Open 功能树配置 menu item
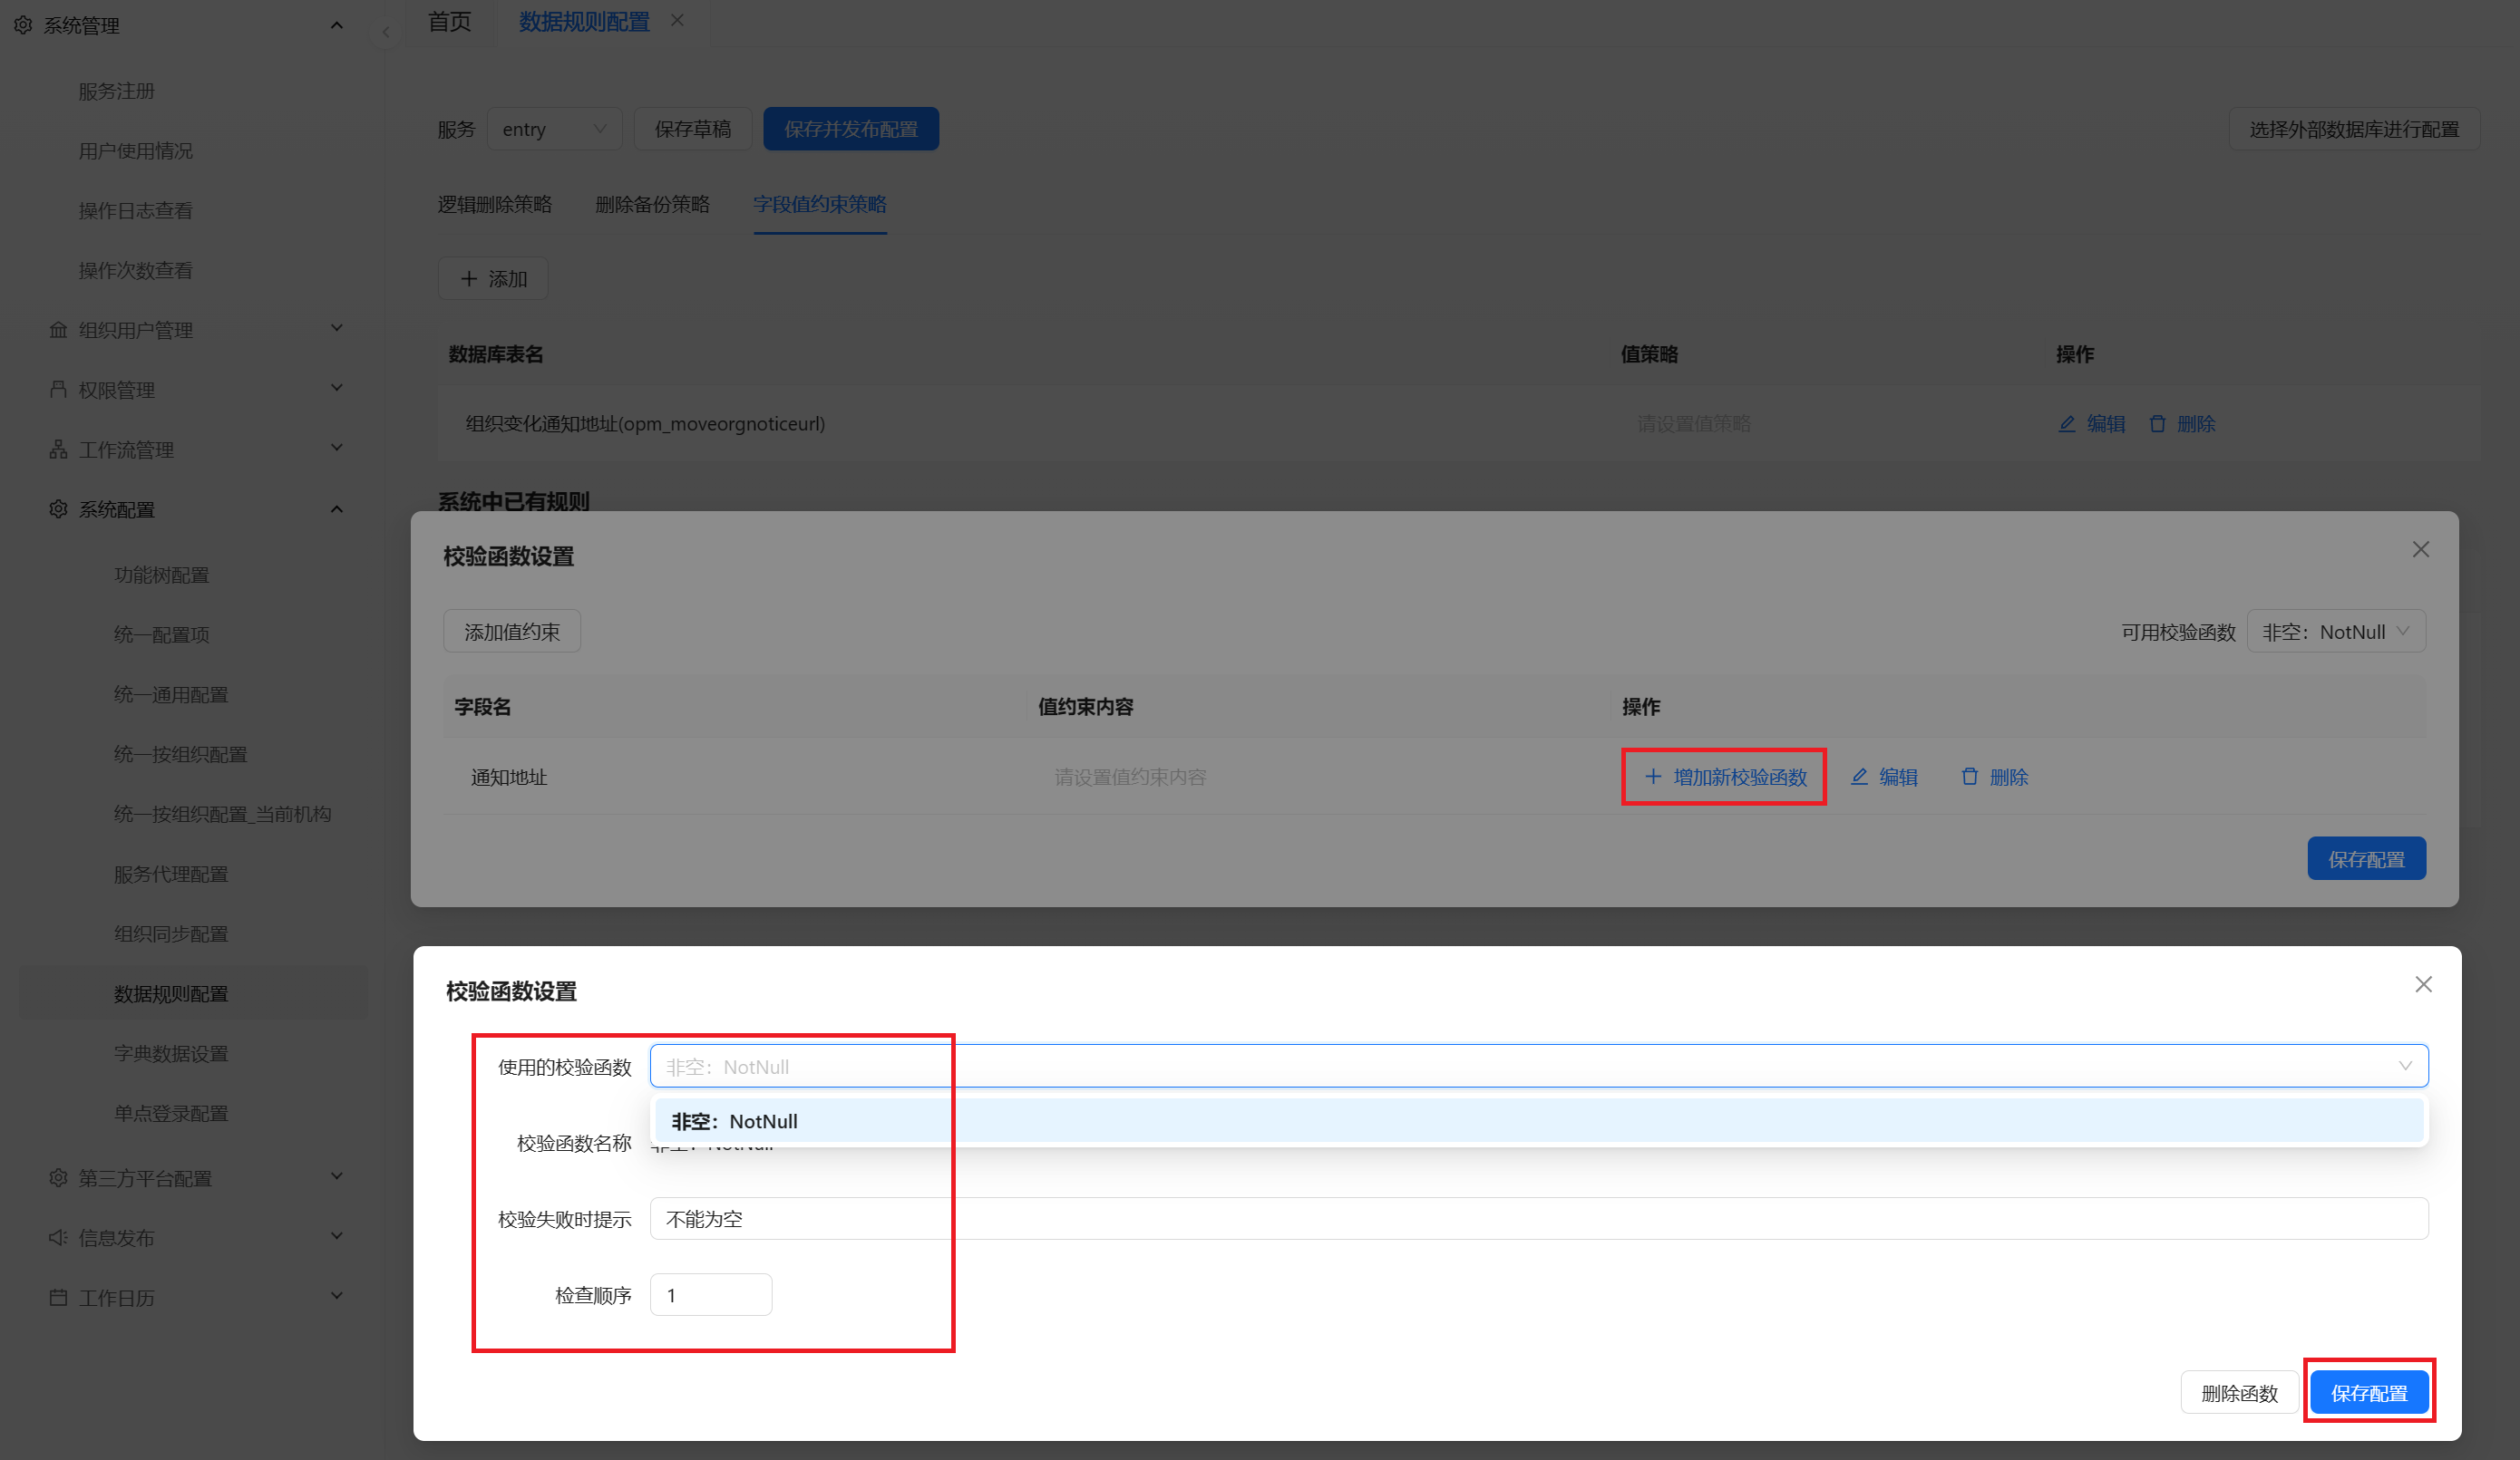The width and height of the screenshot is (2520, 1460). (162, 575)
